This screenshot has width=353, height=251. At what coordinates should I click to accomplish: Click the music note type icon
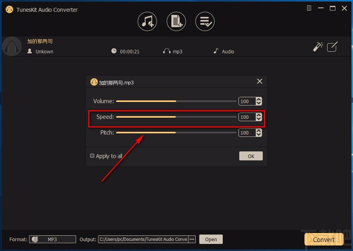tap(216, 51)
